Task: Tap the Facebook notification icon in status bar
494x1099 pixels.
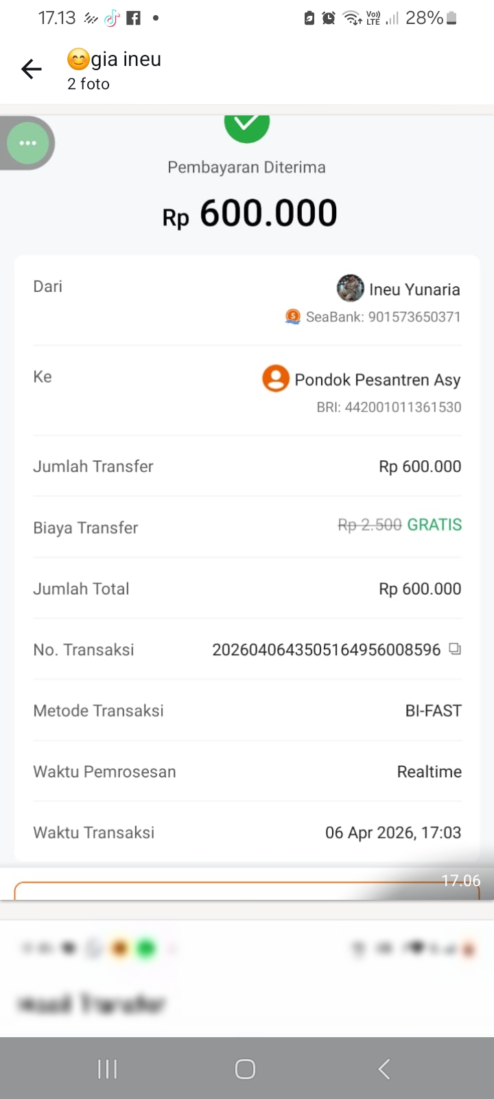Action: (x=134, y=19)
